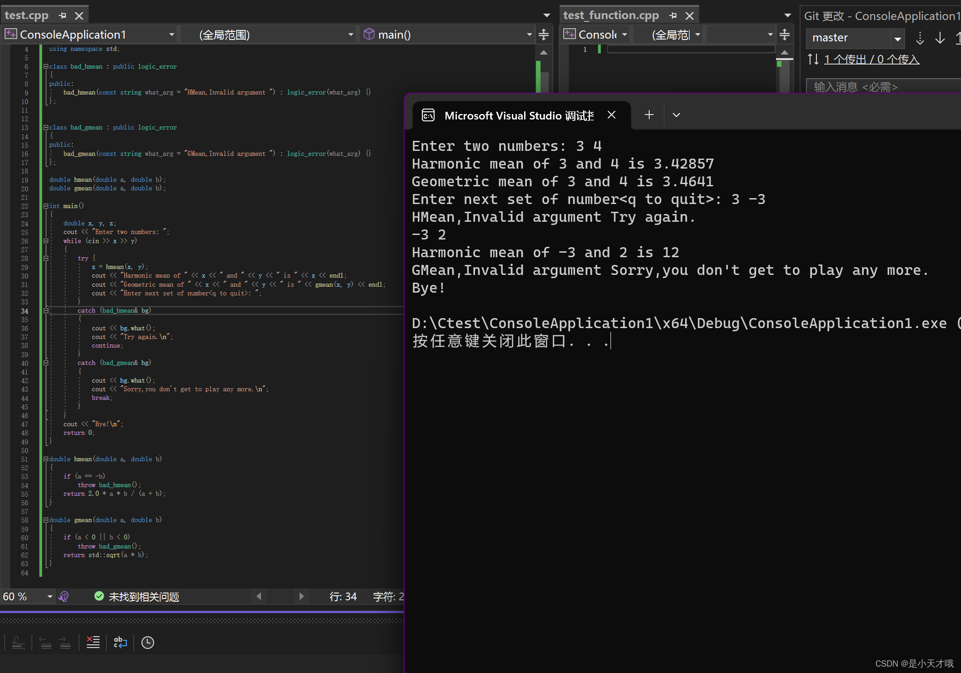
Task: Click split editor icon of test.cpp pane
Action: 544,35
